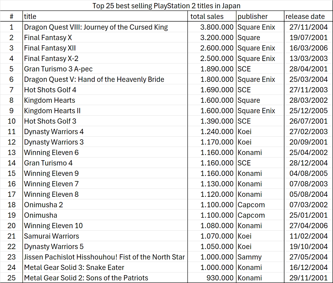Select 'Metal Gear Solid 2: Sons of the Patriots'
The image size is (333, 283).
tap(105, 278)
